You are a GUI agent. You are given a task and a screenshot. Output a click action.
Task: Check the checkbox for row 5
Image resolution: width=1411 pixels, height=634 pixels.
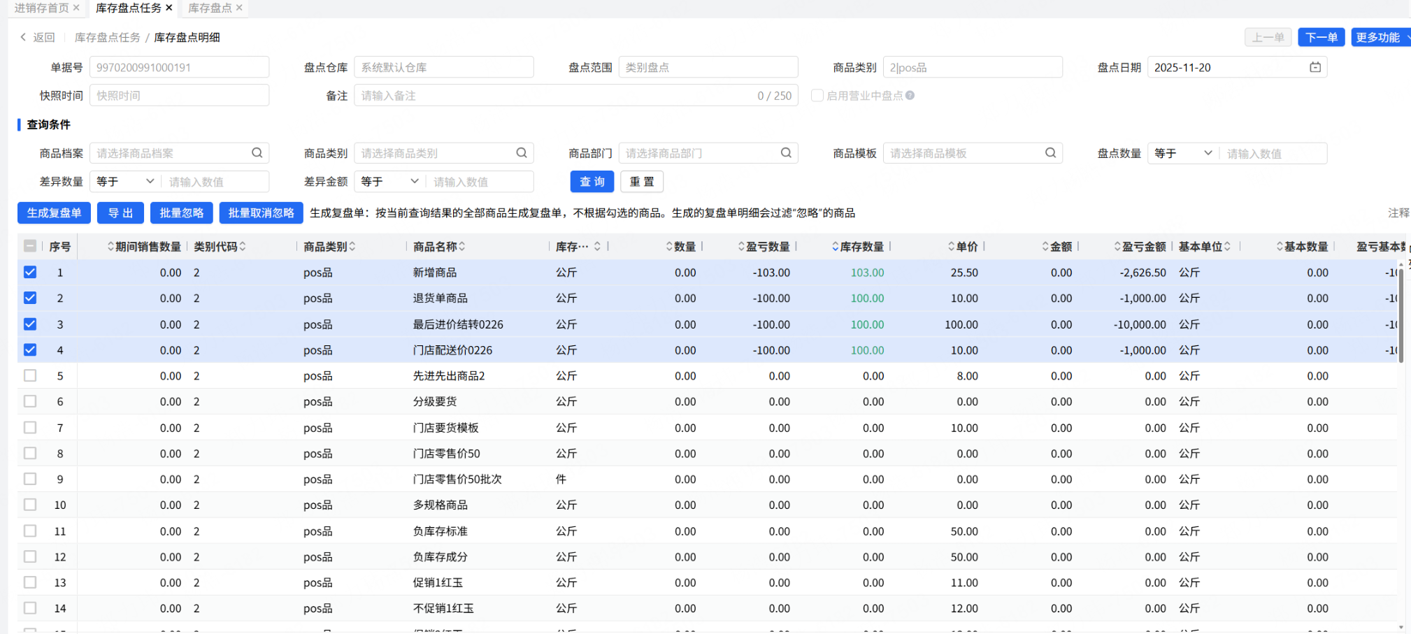click(30, 375)
